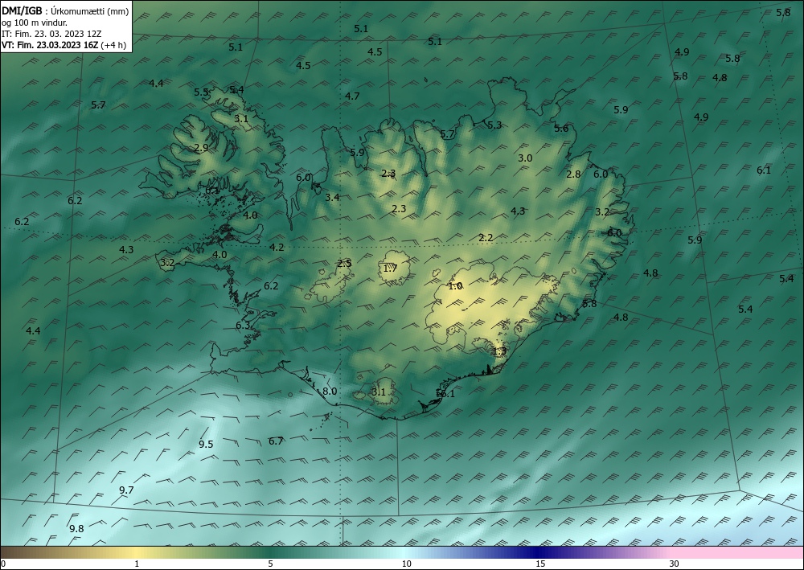Image resolution: width=804 pixels, height=570 pixels.
Task: Click the map value 9.5
Action: pyautogui.click(x=206, y=444)
